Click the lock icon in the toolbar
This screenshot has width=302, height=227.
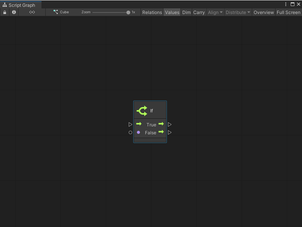(x=5, y=12)
